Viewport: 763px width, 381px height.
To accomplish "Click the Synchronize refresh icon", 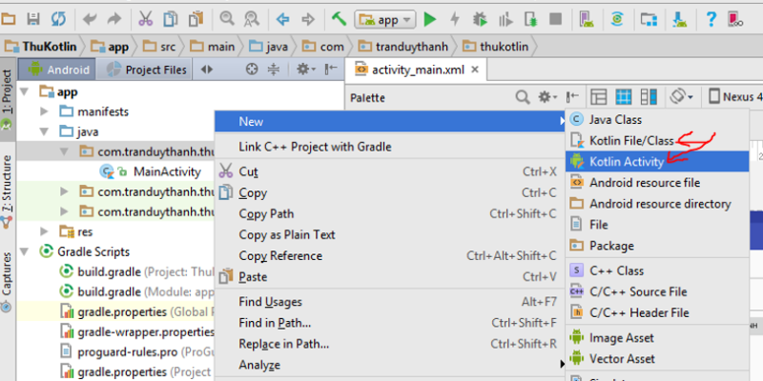I will point(58,18).
